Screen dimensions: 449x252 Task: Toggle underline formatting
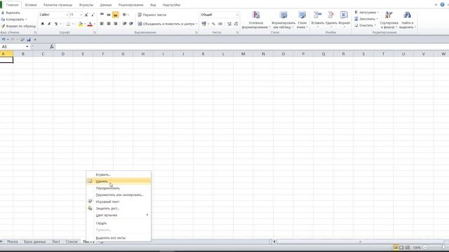point(56,24)
